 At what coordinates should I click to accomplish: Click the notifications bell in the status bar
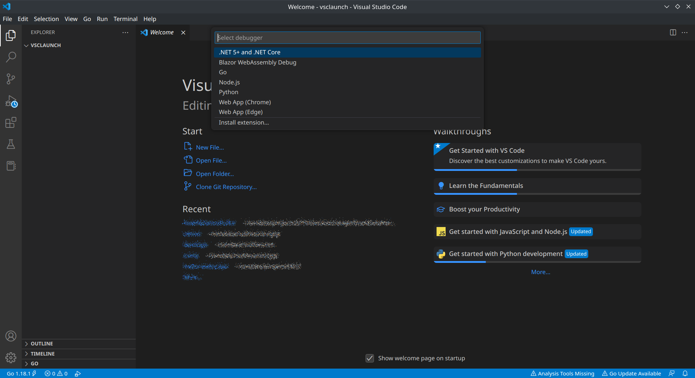(685, 373)
